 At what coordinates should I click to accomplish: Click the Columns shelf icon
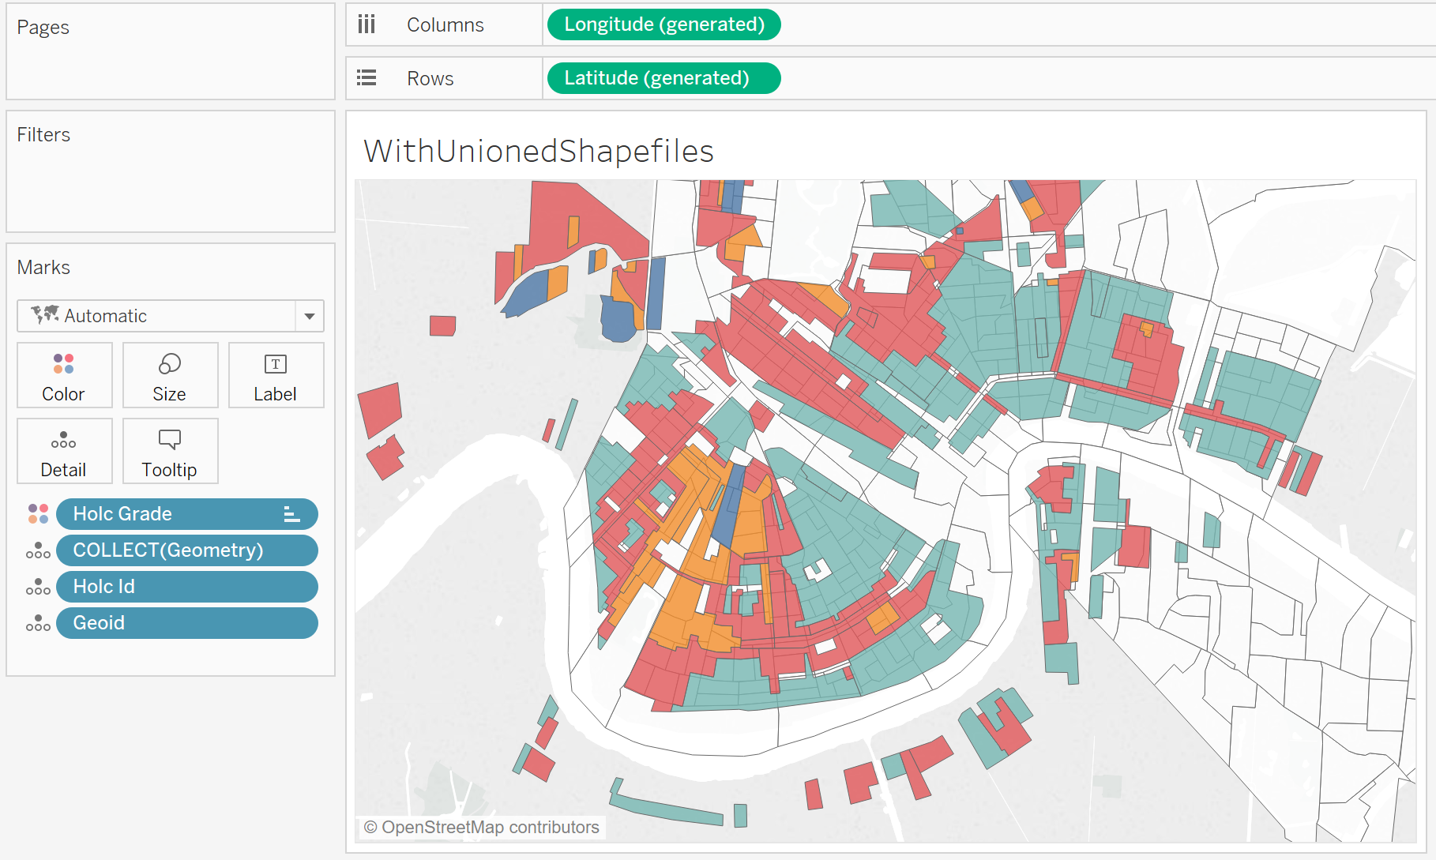[367, 24]
